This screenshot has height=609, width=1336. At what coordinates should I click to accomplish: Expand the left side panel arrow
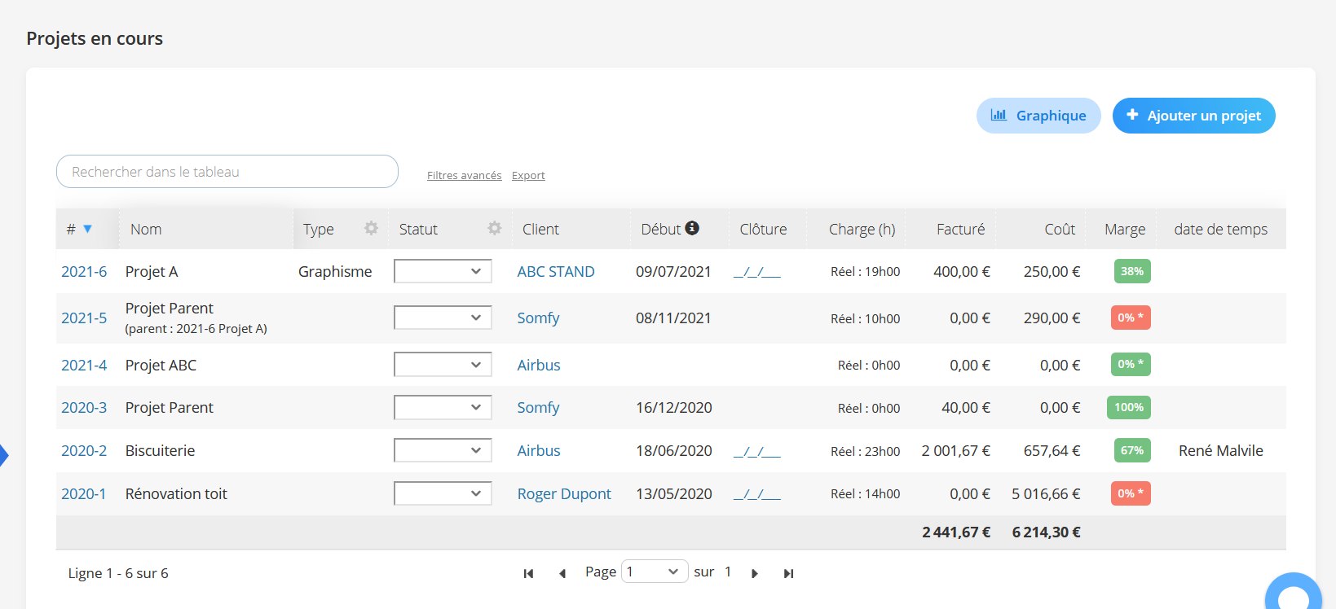(4, 455)
